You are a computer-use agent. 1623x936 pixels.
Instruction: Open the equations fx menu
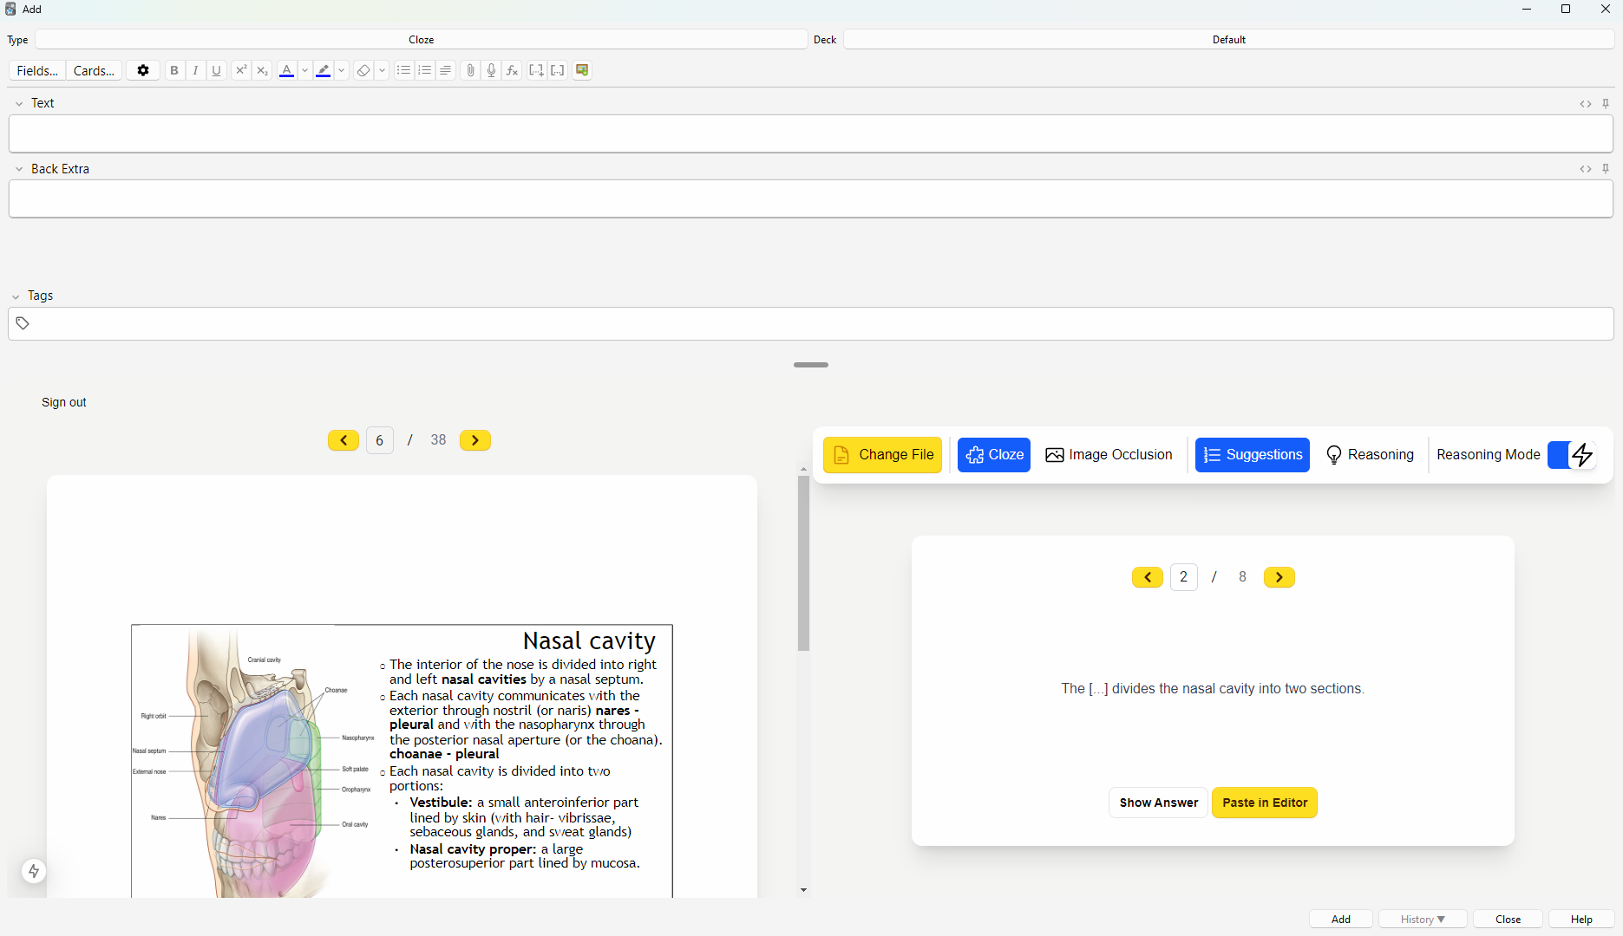pos(513,71)
